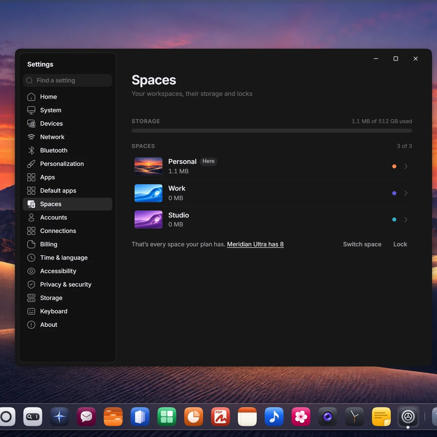437x437 pixels.
Task: Open System settings via monitor icon
Action: (x=31, y=110)
